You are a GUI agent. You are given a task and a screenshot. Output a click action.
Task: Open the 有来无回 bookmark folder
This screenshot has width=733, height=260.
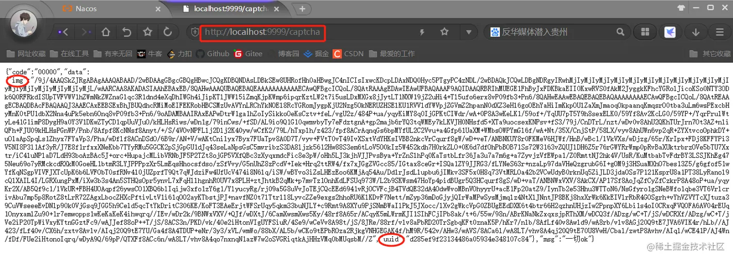click(x=113, y=54)
